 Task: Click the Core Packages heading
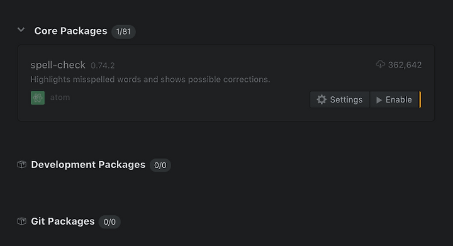pos(70,31)
